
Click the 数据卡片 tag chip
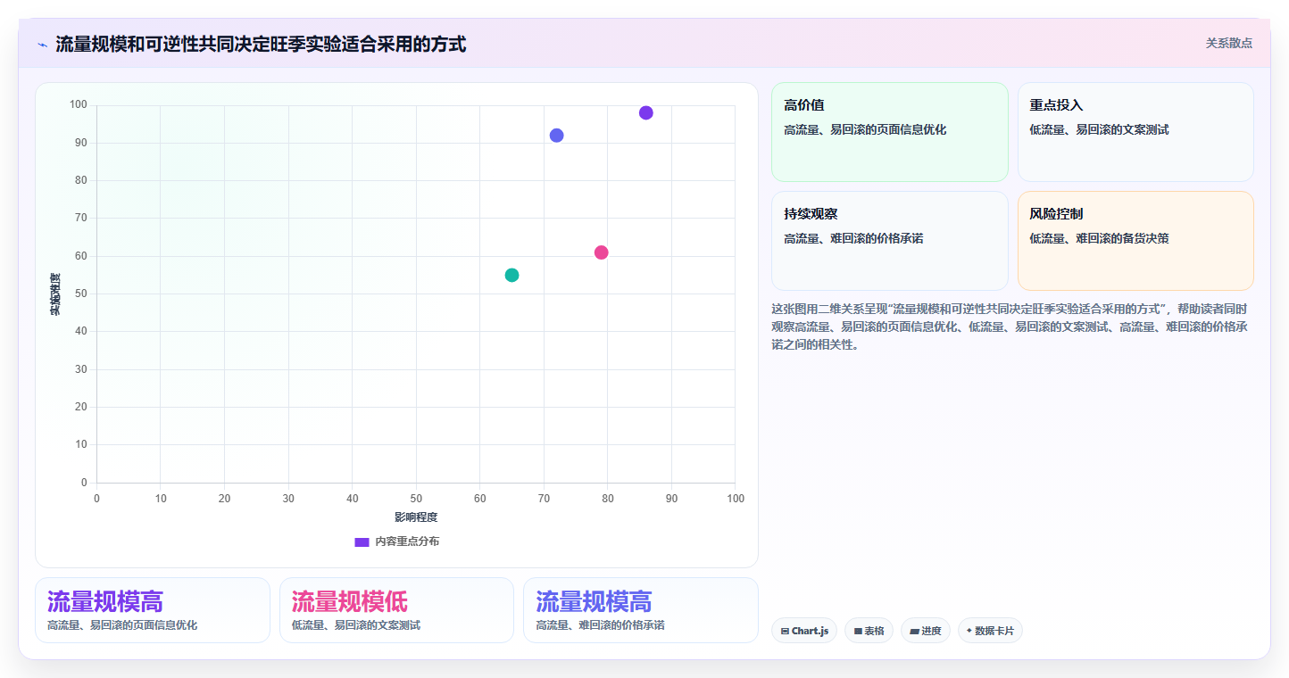tap(990, 631)
